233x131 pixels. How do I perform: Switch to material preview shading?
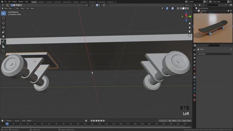tap(186, 8)
